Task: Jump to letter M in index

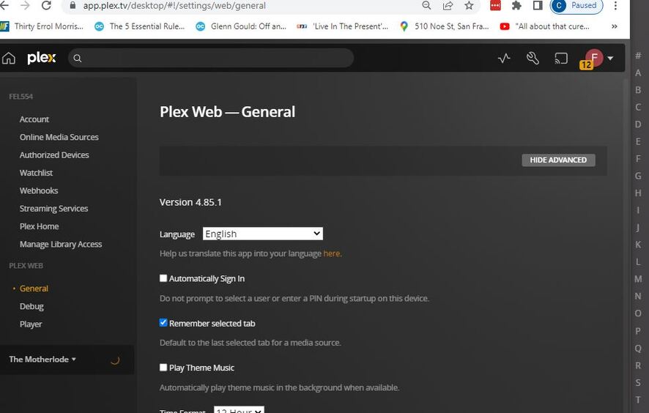Action: click(x=638, y=279)
